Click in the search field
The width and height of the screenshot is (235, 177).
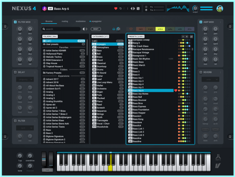(61, 29)
